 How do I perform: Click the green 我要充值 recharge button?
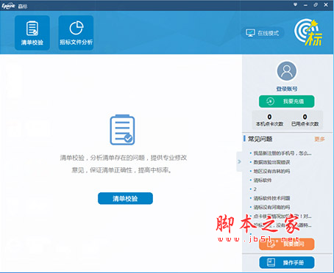[x=287, y=101]
